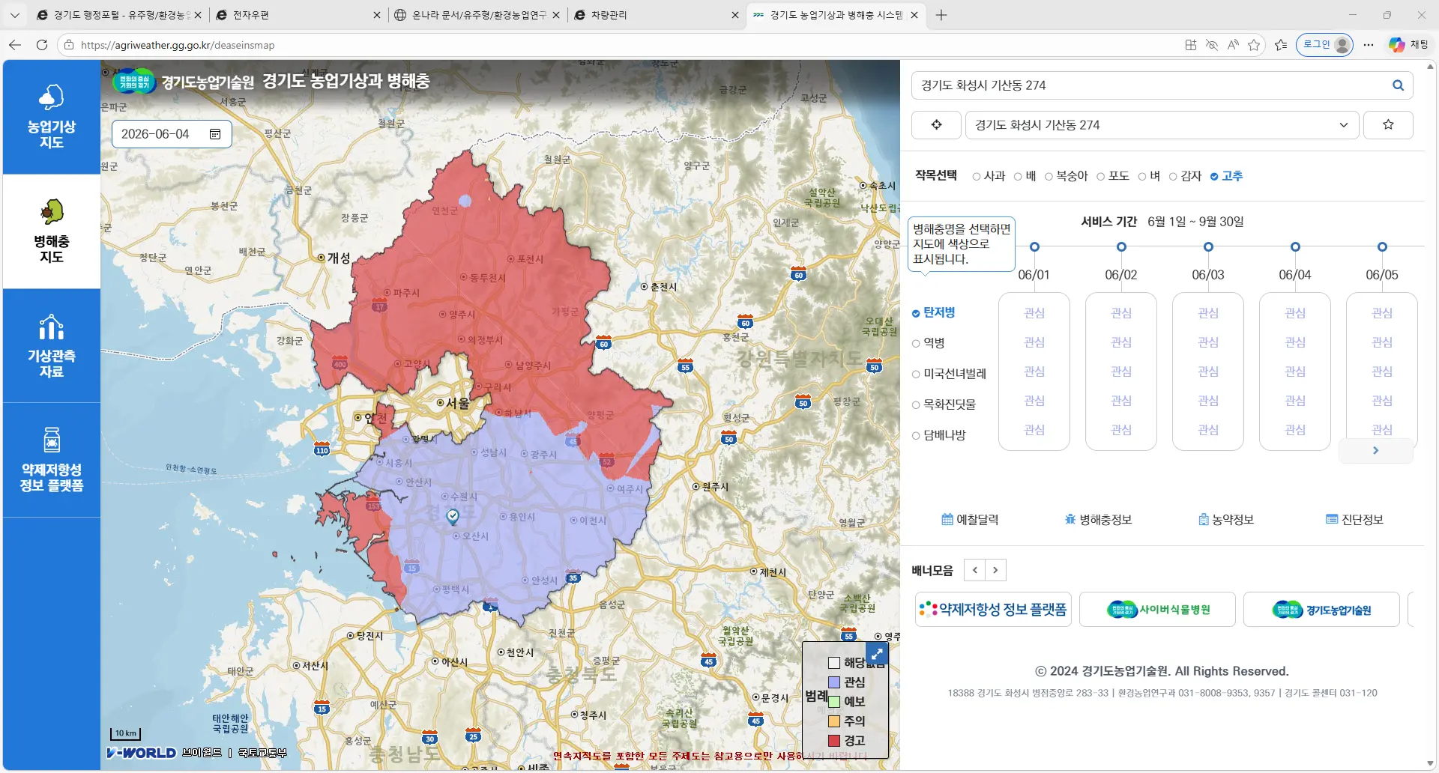Select the 역병 disease radio button
This screenshot has width=1439, height=773.
(x=916, y=344)
